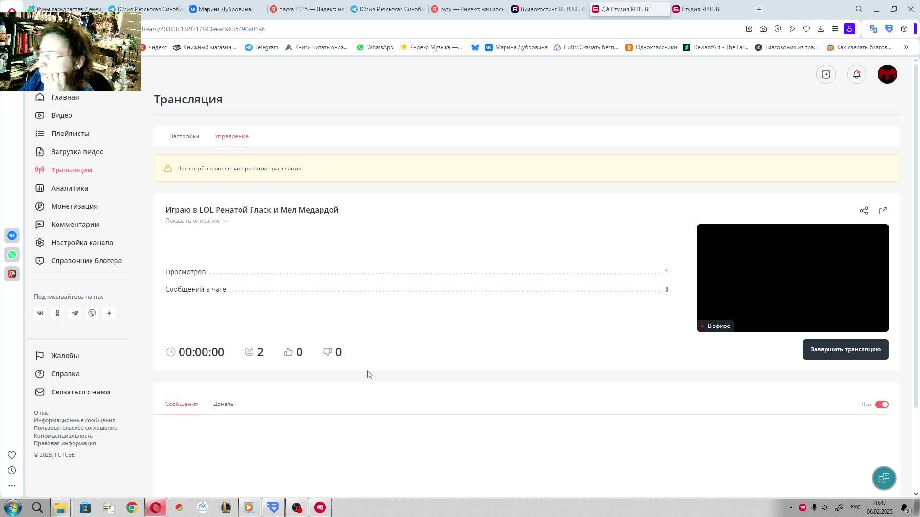Switch to the Настройки tab
The width and height of the screenshot is (920, 517).
184,136
